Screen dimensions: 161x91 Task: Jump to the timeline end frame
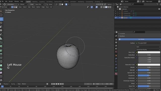(63, 84)
